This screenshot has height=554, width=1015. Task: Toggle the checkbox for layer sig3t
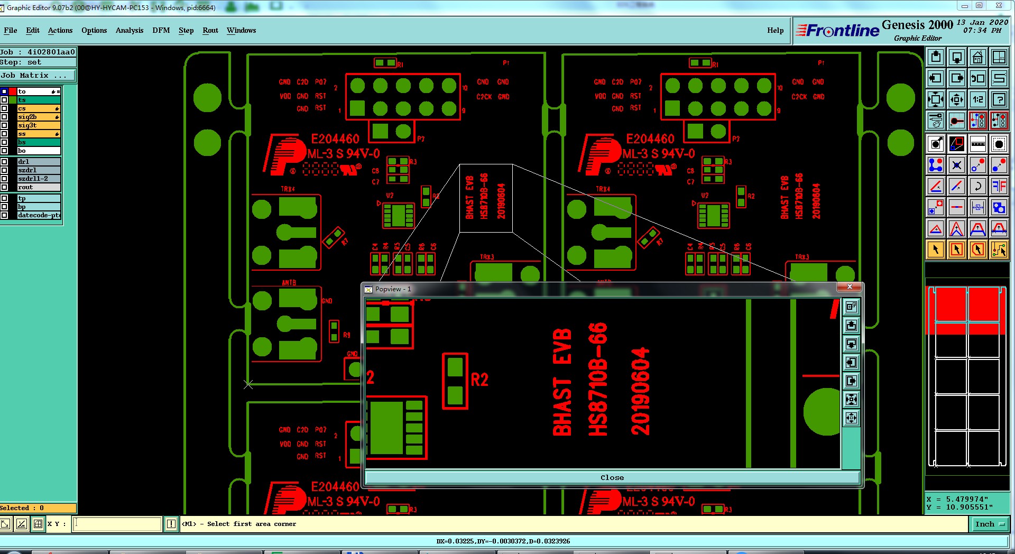pos(4,125)
